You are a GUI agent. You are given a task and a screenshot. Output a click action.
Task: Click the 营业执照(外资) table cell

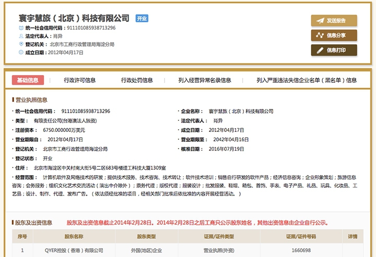[x=219, y=251]
